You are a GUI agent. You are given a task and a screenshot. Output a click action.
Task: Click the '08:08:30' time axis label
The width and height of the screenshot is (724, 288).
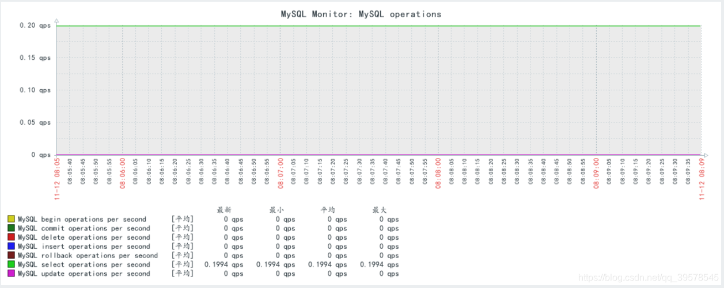(517, 171)
